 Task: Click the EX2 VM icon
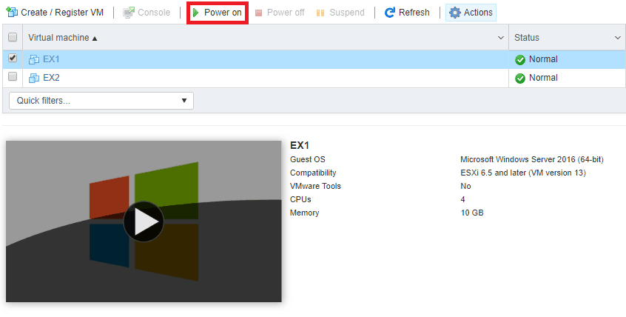tap(34, 78)
